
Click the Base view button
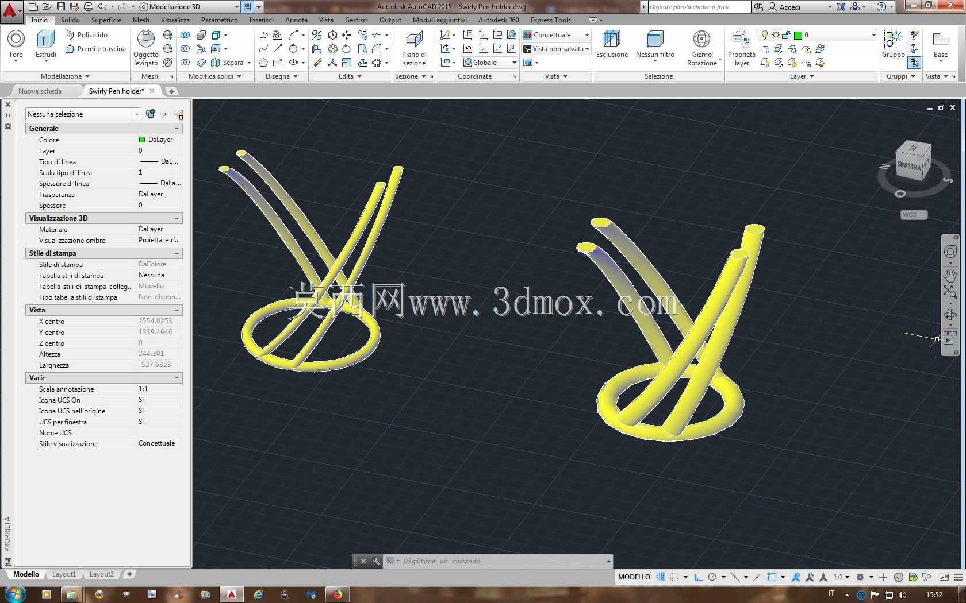(x=941, y=46)
